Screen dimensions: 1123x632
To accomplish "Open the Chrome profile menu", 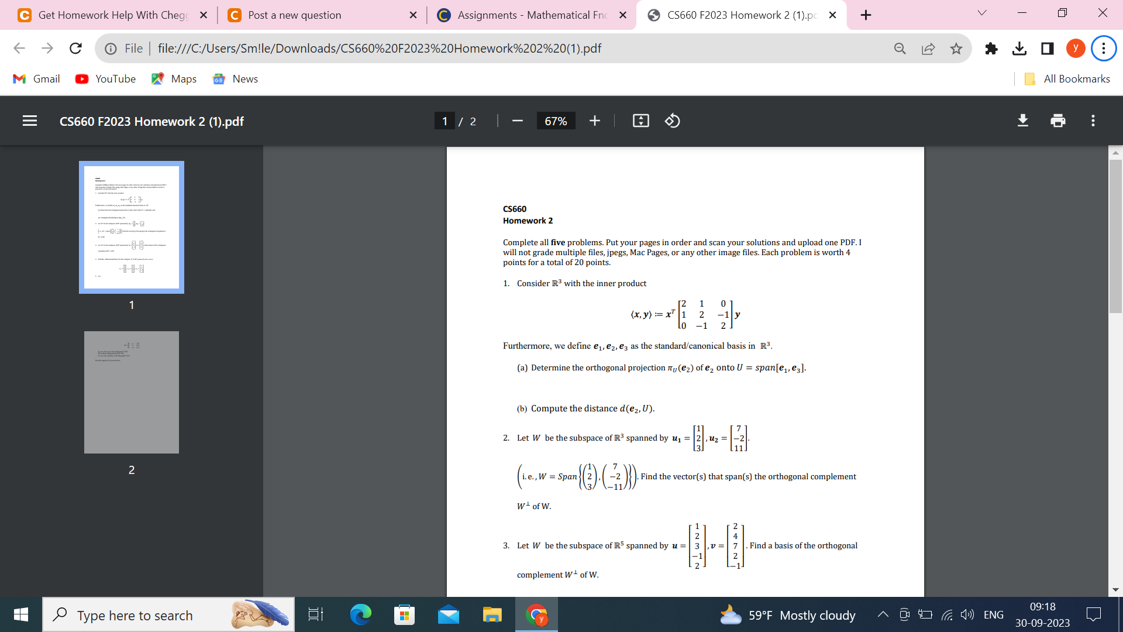I will click(x=1076, y=49).
